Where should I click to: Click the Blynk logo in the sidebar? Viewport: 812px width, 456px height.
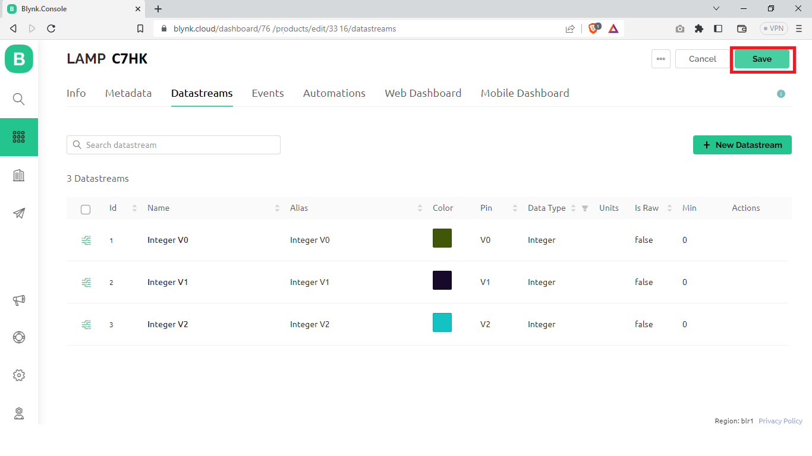(18, 59)
